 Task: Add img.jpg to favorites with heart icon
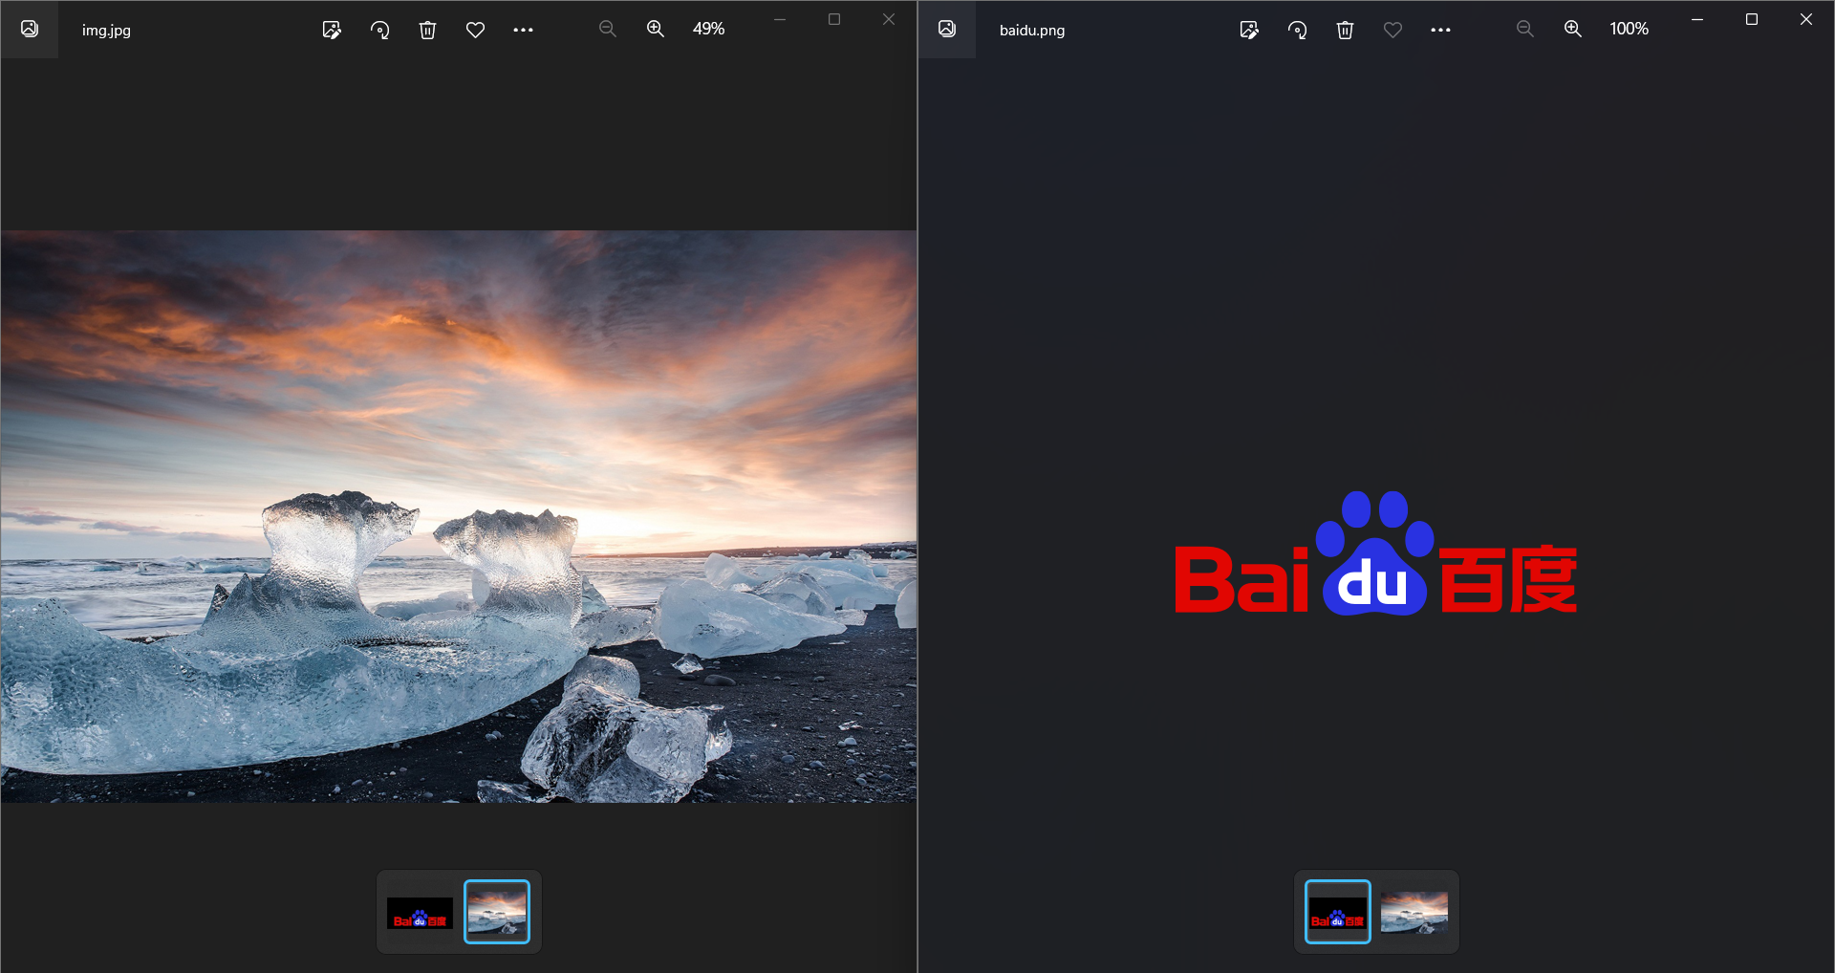point(475,30)
